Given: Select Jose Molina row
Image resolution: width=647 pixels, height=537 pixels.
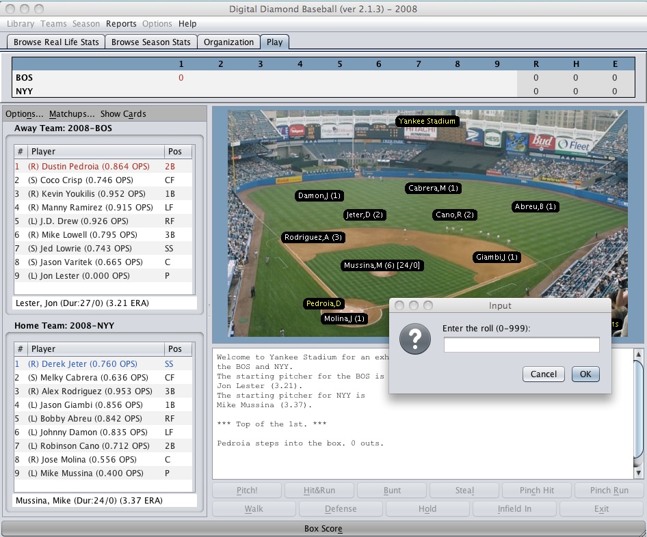Looking at the screenshot, I should click(x=103, y=460).
